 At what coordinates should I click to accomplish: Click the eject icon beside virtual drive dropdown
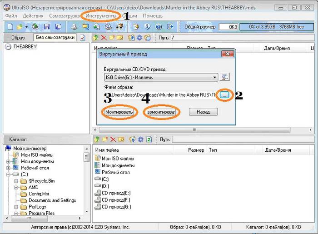(x=225, y=77)
